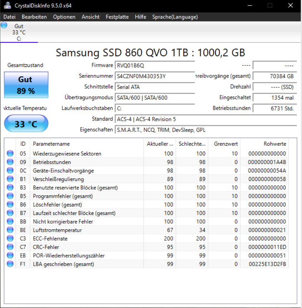This screenshot has width=302, height=308.
Task: Click status orb for Verschleißregulierung row
Action: pos(10,179)
